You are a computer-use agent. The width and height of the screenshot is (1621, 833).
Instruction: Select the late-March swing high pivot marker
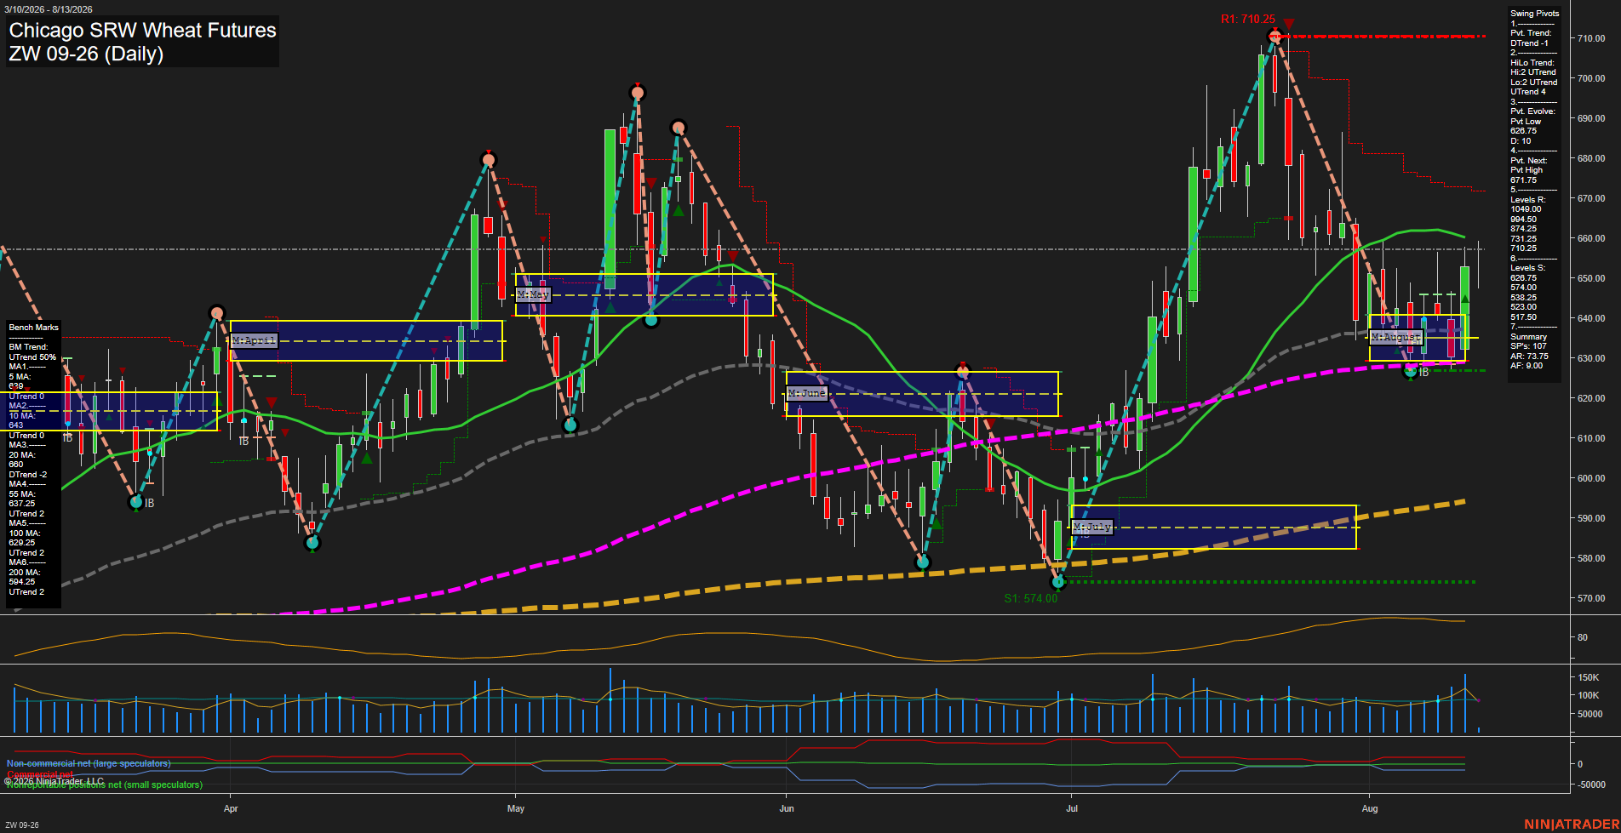point(216,312)
